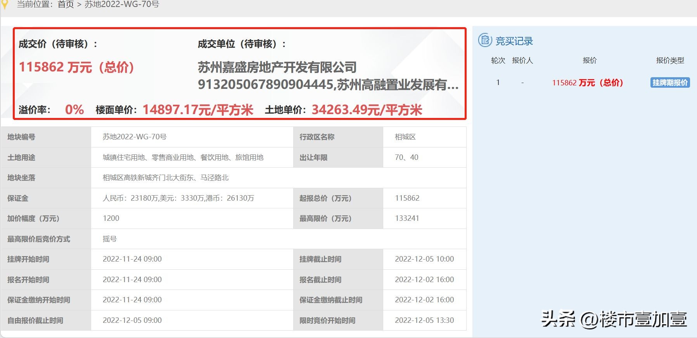Click the red 成交价 total of 115862 万元
Viewport: 697px width, 338px height.
click(76, 67)
